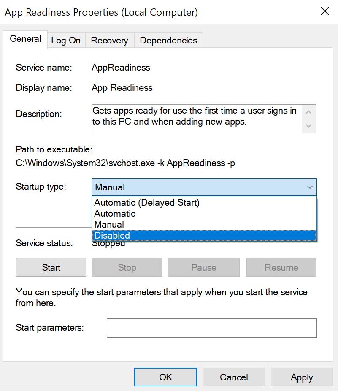Click the Stop service button
The image size is (338, 391).
point(127,268)
